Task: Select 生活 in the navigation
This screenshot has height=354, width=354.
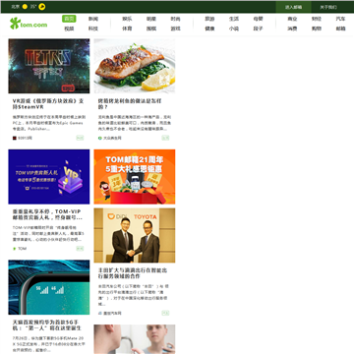Action: point(234,19)
